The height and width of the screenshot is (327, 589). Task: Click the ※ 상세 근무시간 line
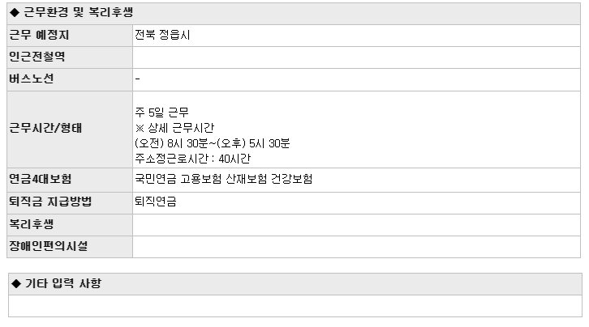[174, 128]
